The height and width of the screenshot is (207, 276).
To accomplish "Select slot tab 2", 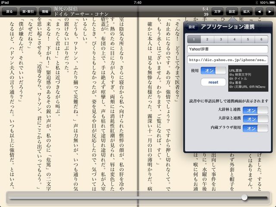I will [207, 39].
